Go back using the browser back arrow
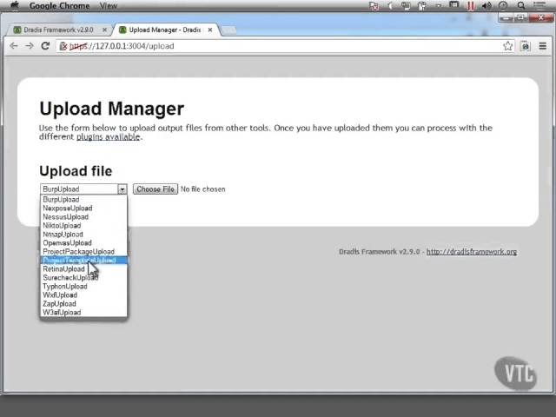 [x=14, y=46]
